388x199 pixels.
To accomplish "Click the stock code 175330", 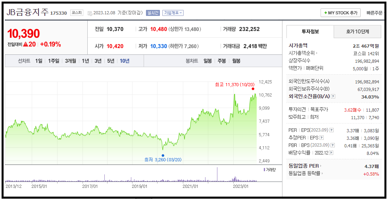I will (59, 13).
